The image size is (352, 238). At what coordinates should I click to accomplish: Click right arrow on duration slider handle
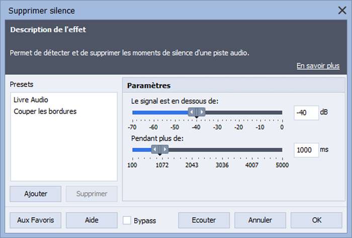[x=165, y=149]
